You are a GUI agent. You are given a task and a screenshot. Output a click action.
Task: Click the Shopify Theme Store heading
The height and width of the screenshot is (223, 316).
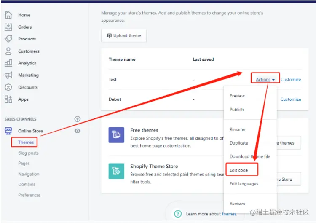(154, 167)
